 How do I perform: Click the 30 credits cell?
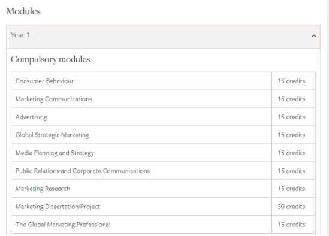(294, 207)
